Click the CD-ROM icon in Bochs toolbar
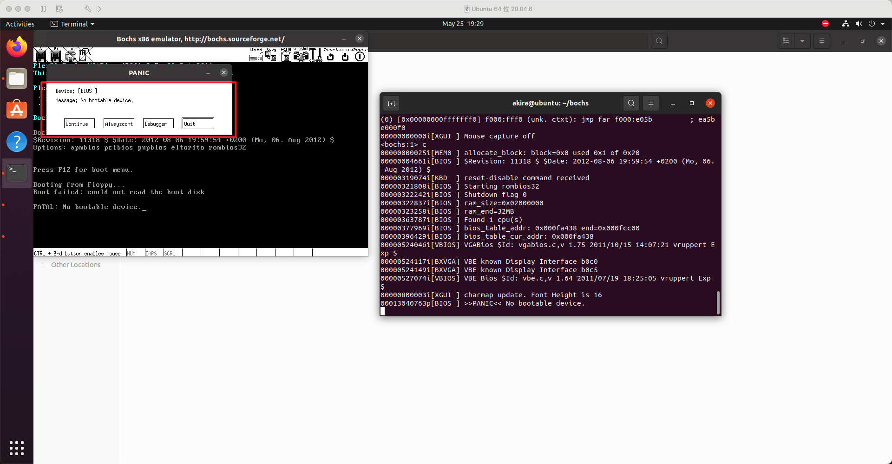The height and width of the screenshot is (464, 892). pos(71,55)
